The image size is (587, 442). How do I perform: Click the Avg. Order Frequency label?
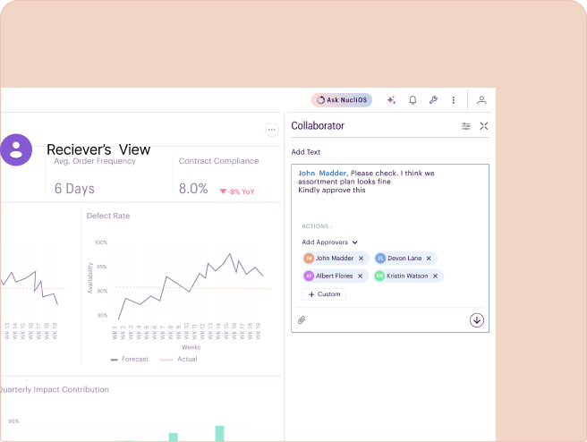pyautogui.click(x=95, y=161)
